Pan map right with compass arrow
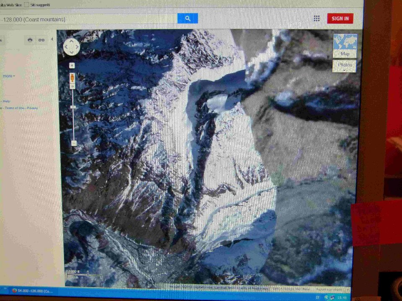 (x=76, y=47)
